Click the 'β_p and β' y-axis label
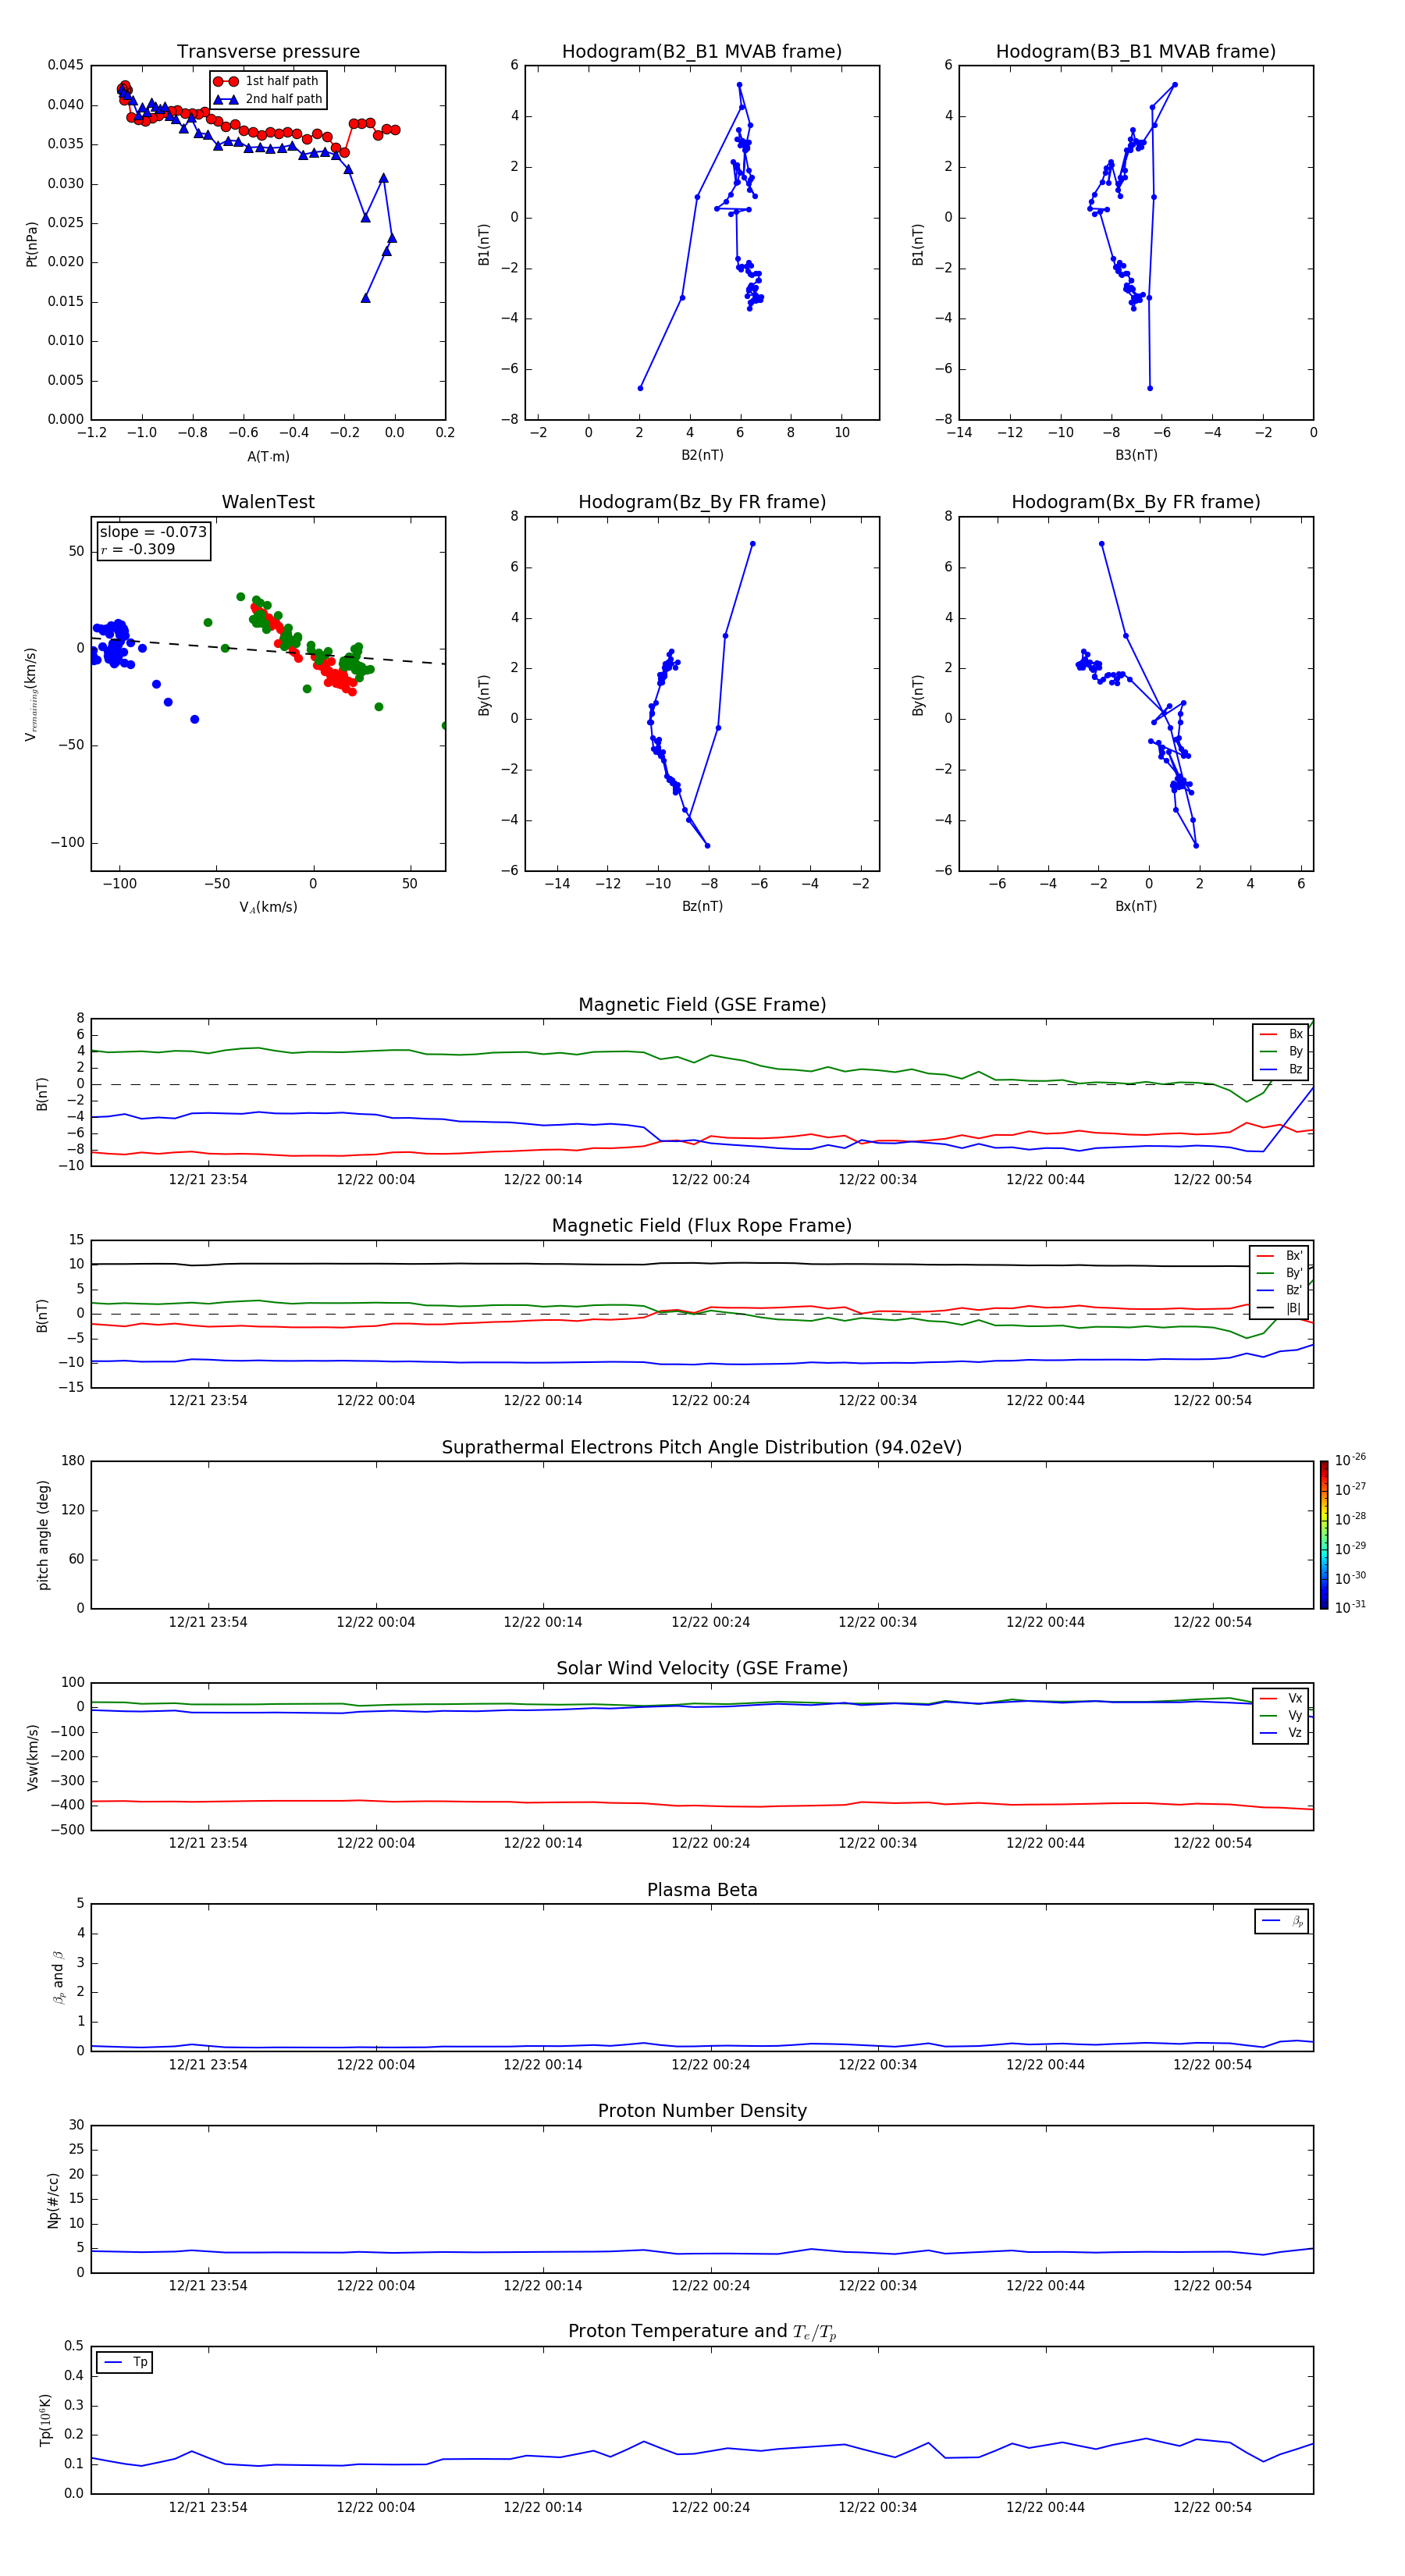 click(58, 1977)
